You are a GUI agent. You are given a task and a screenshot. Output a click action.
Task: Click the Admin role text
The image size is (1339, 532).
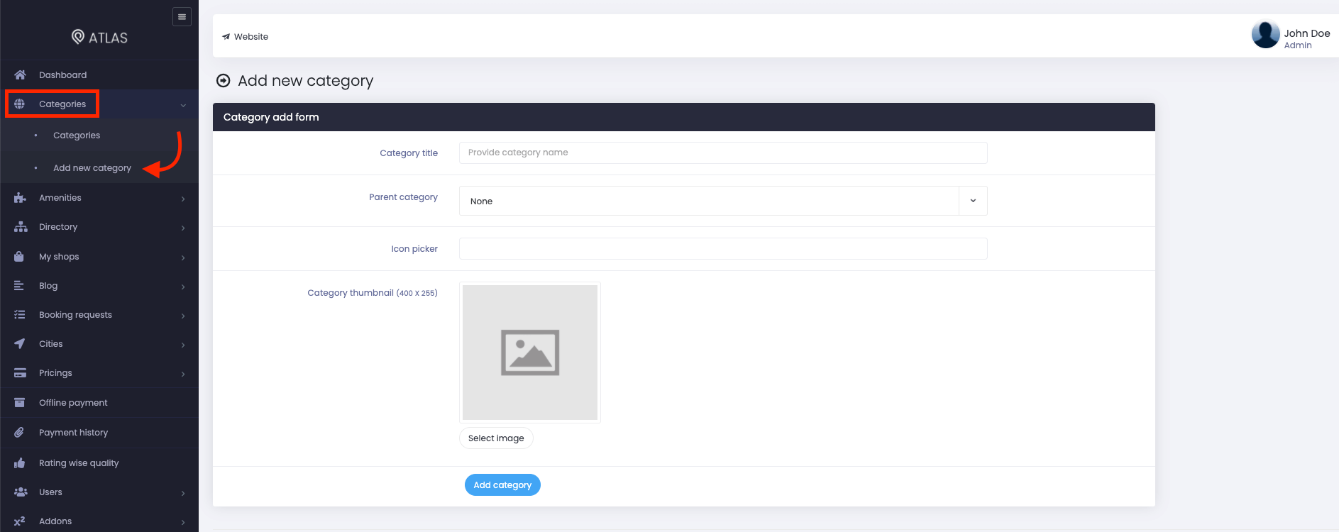pos(1298,45)
